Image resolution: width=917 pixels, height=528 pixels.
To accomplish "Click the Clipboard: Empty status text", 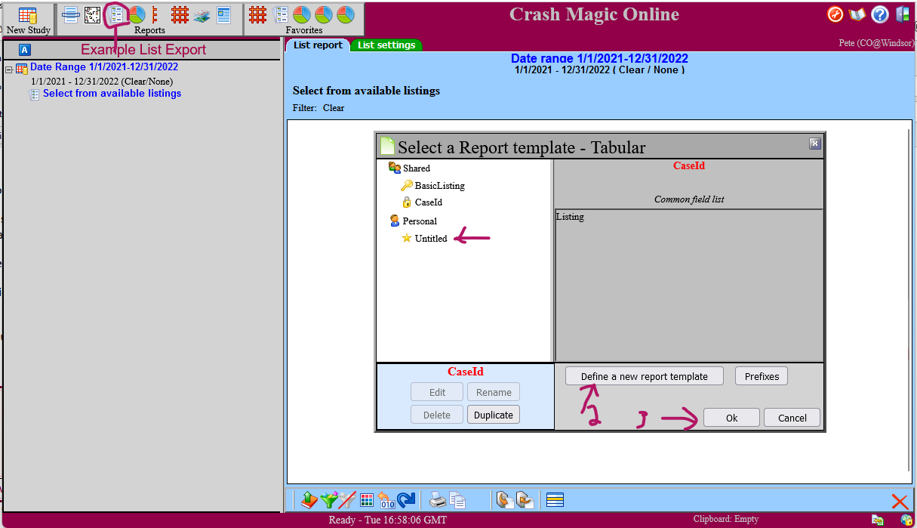I will coord(726,519).
